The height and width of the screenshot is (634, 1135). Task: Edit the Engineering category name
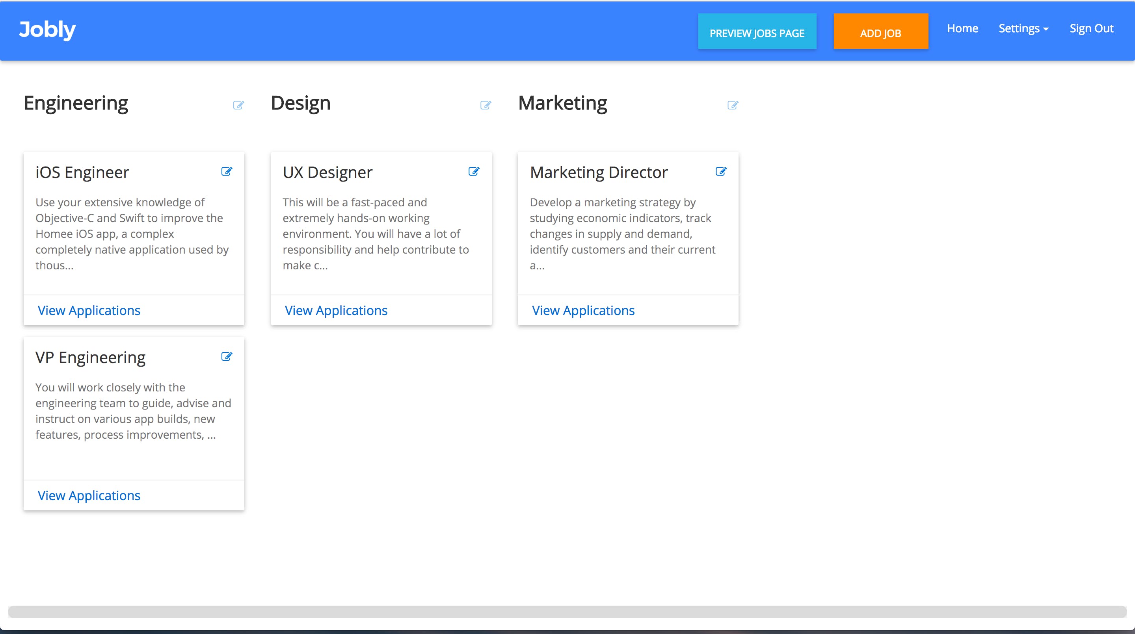238,105
